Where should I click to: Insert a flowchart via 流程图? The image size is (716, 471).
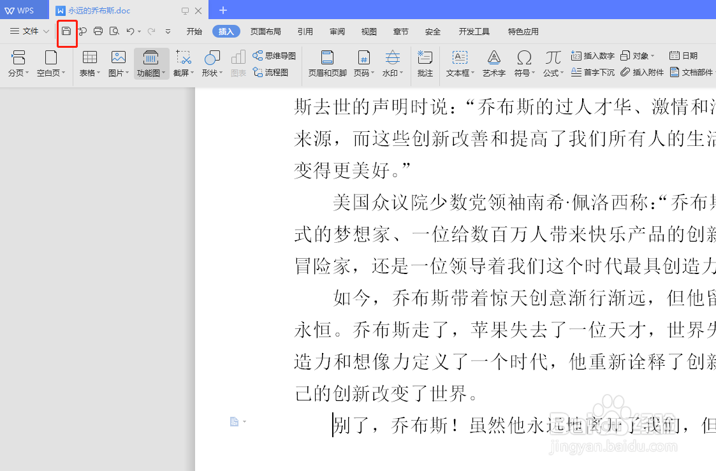click(x=271, y=72)
